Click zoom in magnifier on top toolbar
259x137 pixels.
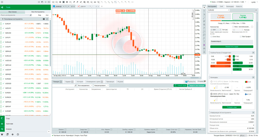(x=74, y=2)
